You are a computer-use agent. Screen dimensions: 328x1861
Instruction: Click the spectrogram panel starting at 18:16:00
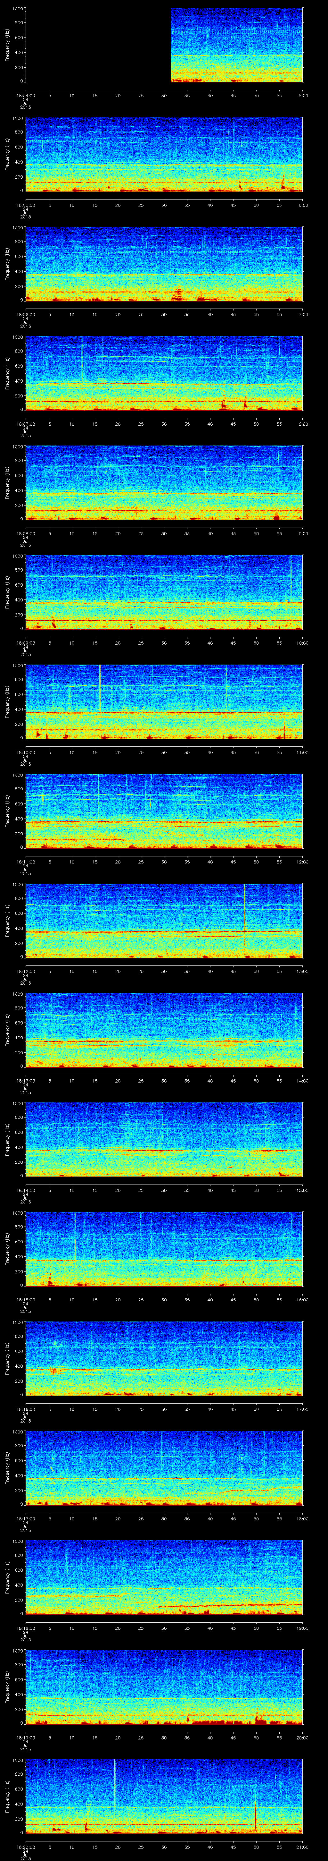click(x=164, y=1358)
